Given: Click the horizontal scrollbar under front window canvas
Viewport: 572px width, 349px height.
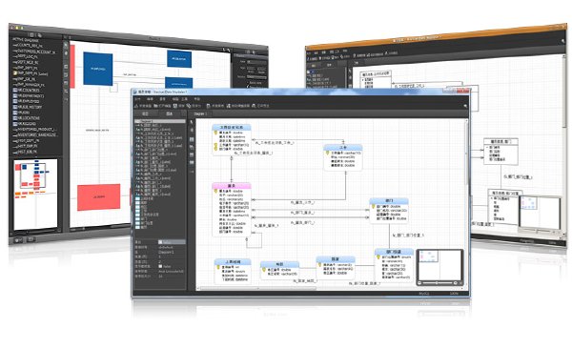Looking at the screenshot, I should click(257, 288).
